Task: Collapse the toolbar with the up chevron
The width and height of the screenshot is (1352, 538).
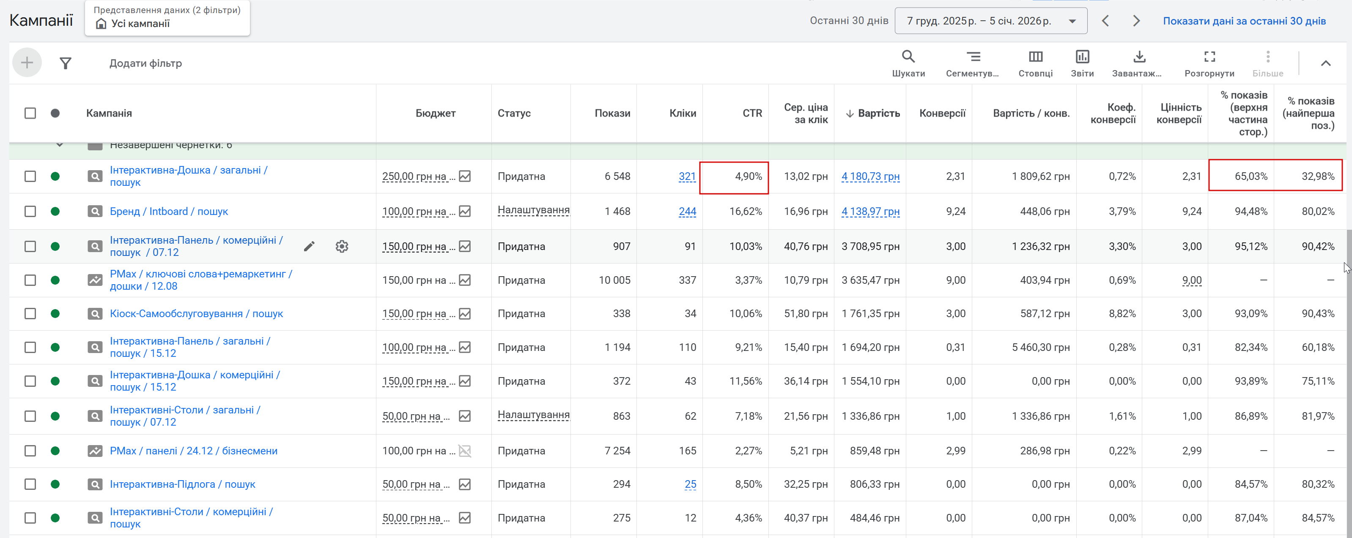Action: click(x=1325, y=63)
